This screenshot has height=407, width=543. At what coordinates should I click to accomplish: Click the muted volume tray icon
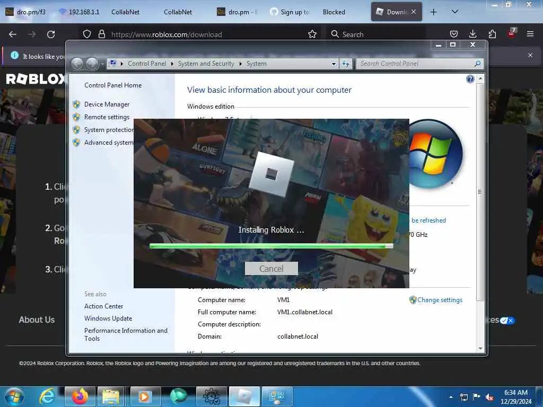click(x=489, y=397)
